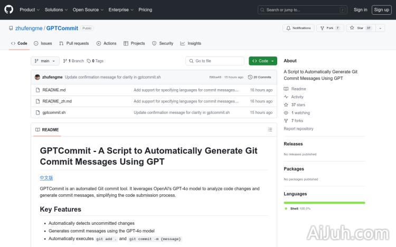The height and width of the screenshot is (247, 396).
Task: Expand the Product menu
Action: click(30, 9)
